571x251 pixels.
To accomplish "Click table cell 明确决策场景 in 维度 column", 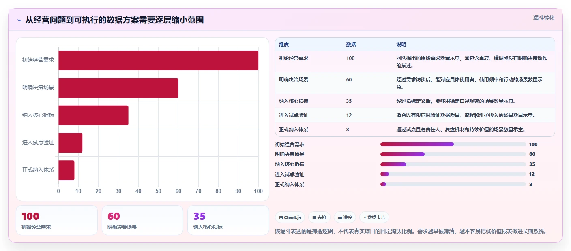I will coord(294,80).
